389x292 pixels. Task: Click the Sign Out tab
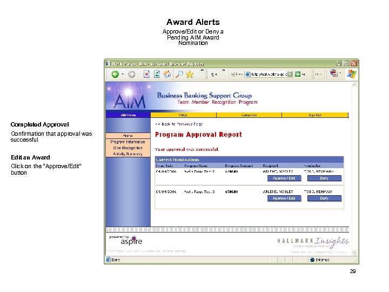point(315,115)
